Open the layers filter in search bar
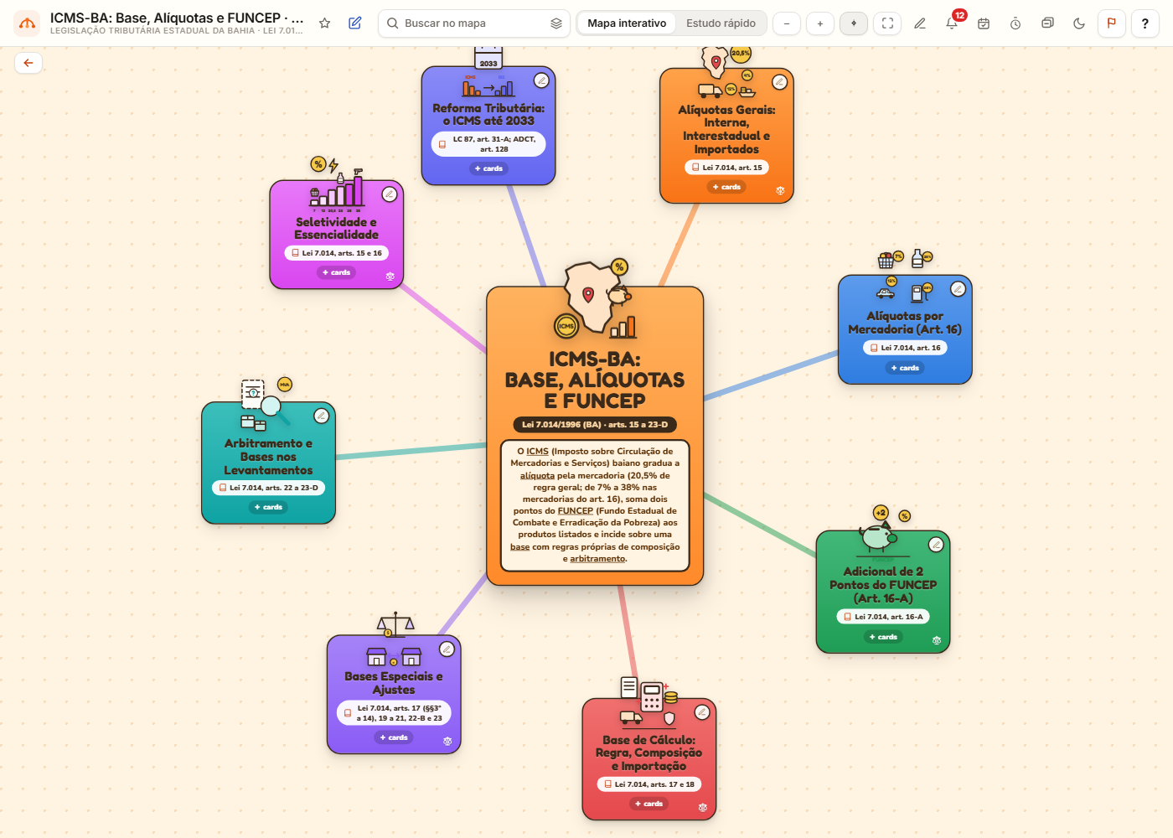 click(x=556, y=23)
